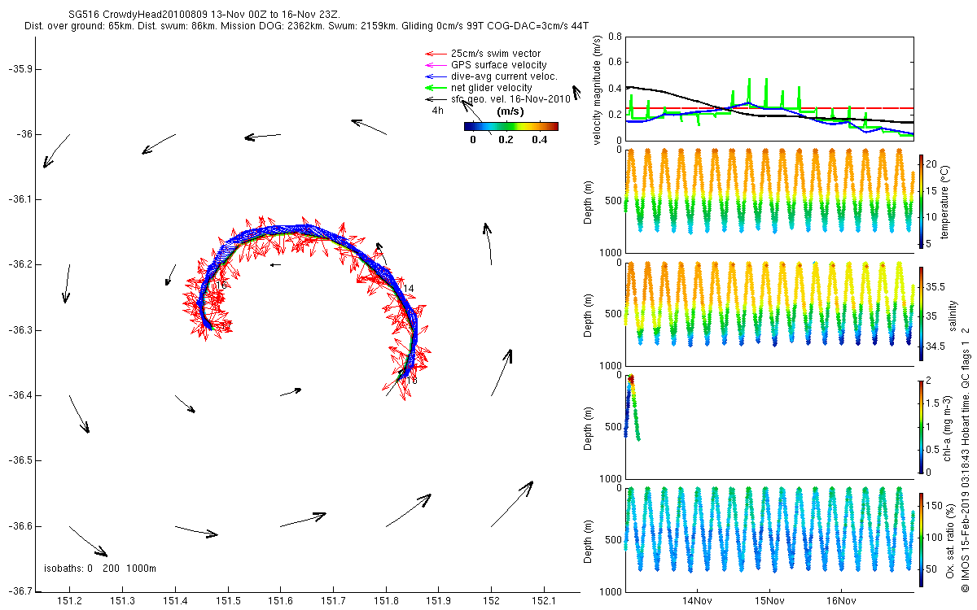
Task: Click the -36.5 latitude tick label
Action: coord(19,460)
